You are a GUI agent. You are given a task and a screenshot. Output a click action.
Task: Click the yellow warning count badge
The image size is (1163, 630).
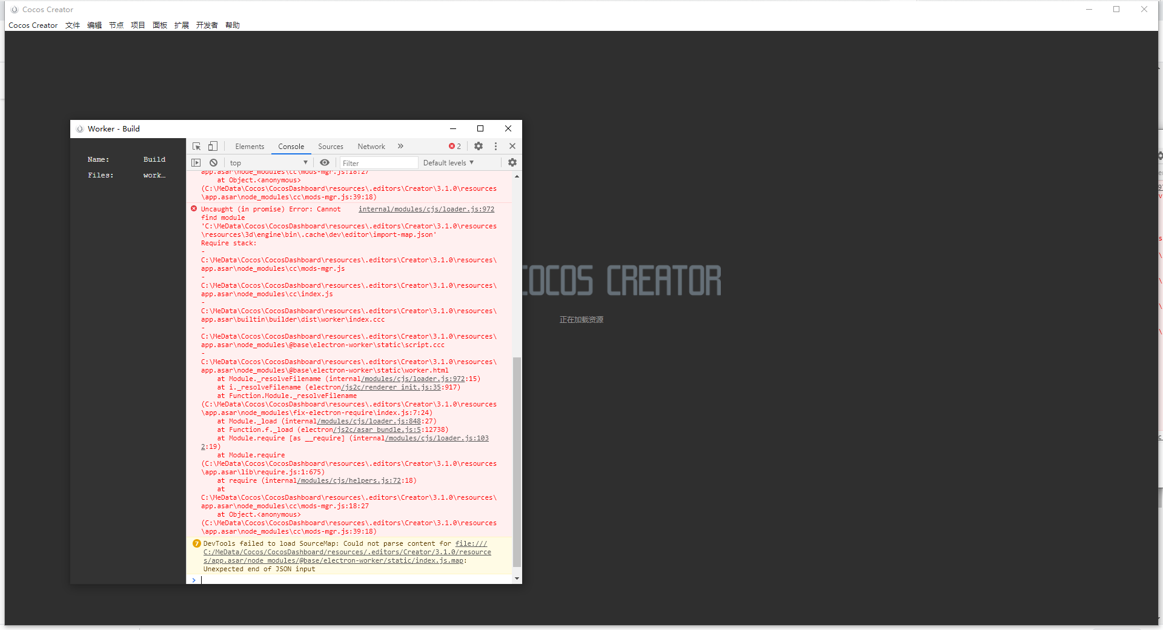click(196, 543)
